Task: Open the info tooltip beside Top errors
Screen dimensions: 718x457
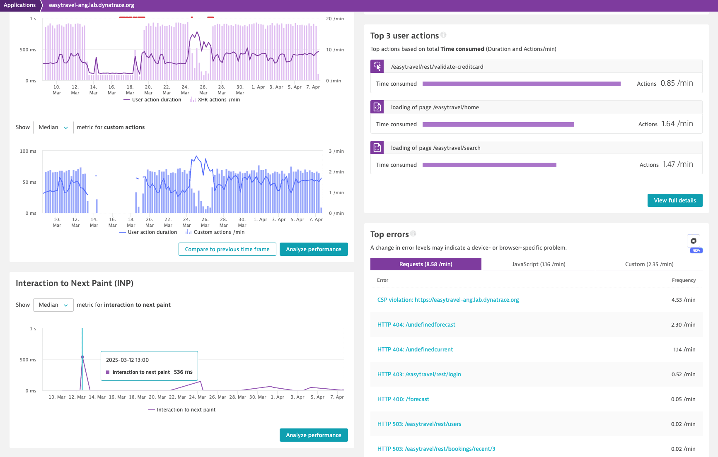Action: click(x=413, y=234)
